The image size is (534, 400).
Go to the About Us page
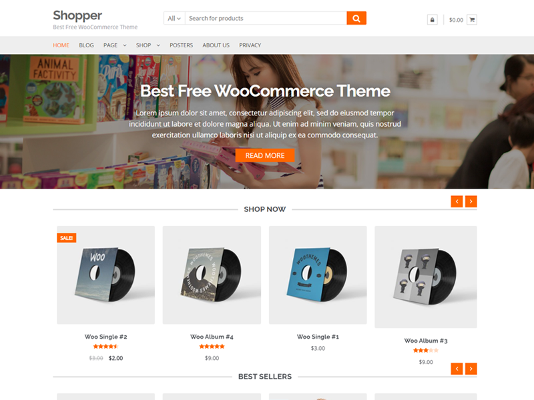point(216,45)
